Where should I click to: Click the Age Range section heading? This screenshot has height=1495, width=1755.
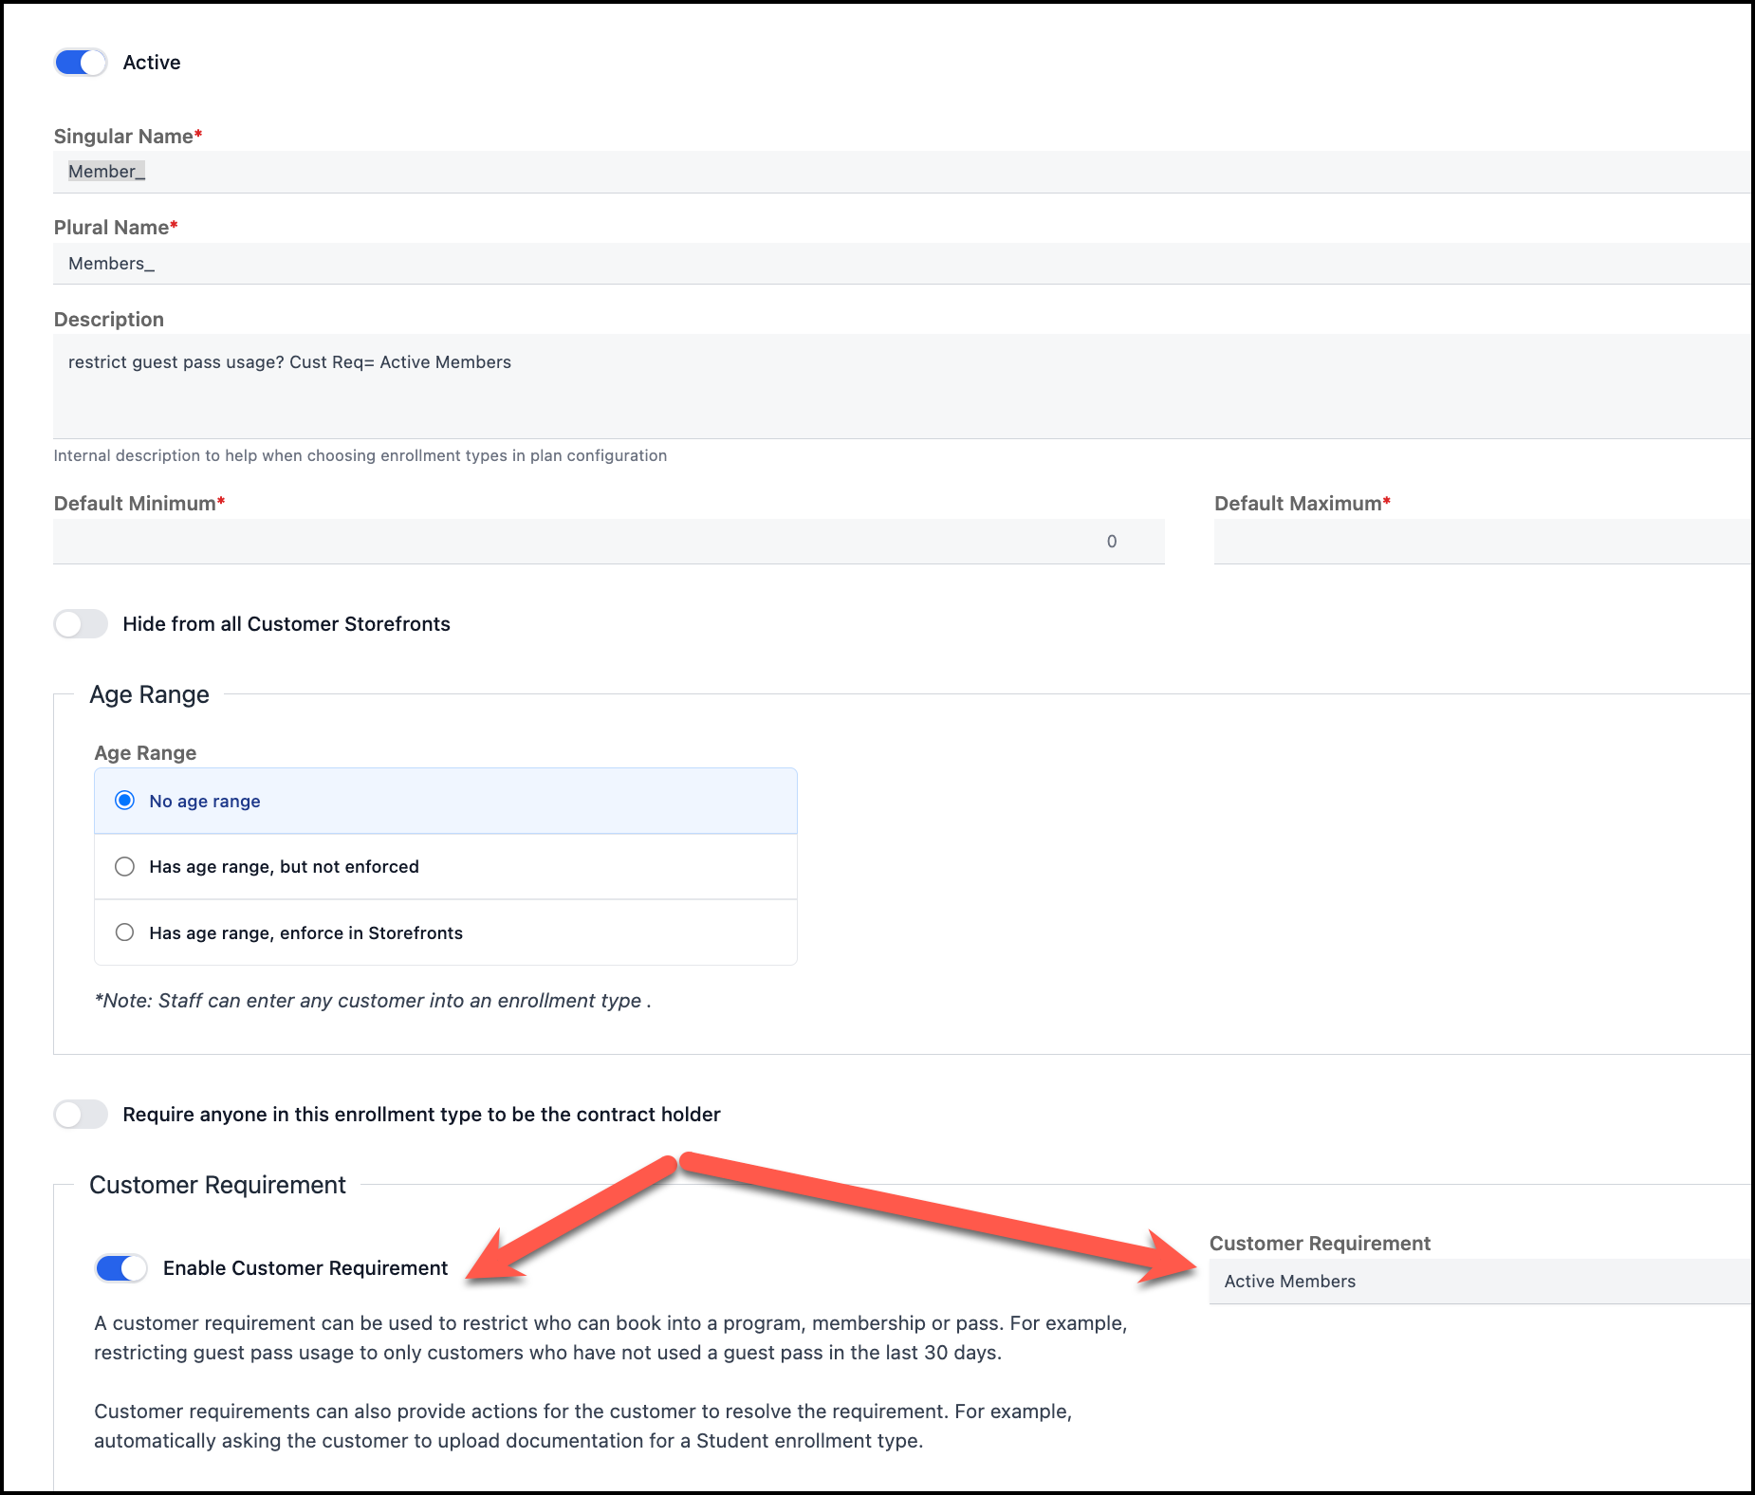(x=149, y=695)
